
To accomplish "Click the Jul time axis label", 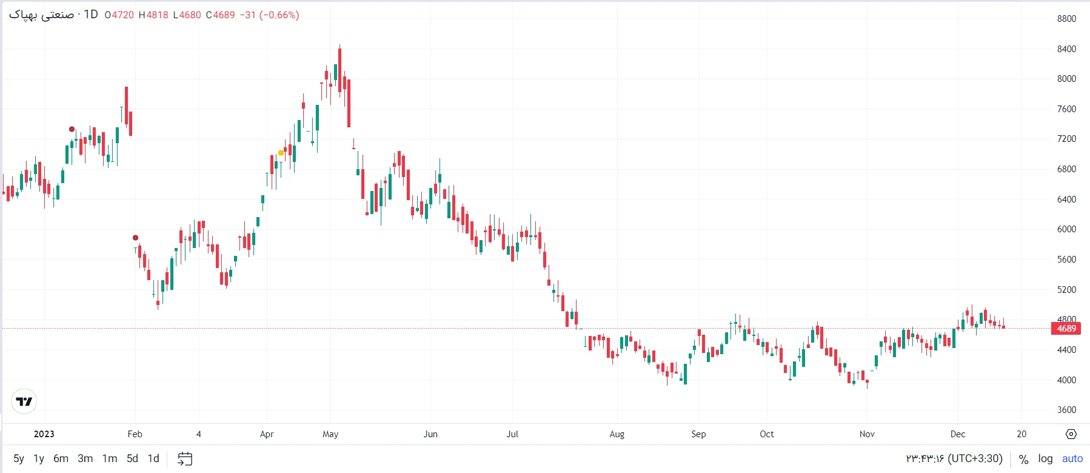I will pos(512,434).
